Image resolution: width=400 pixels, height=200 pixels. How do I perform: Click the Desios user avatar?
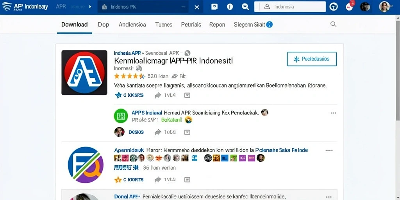click(x=120, y=132)
